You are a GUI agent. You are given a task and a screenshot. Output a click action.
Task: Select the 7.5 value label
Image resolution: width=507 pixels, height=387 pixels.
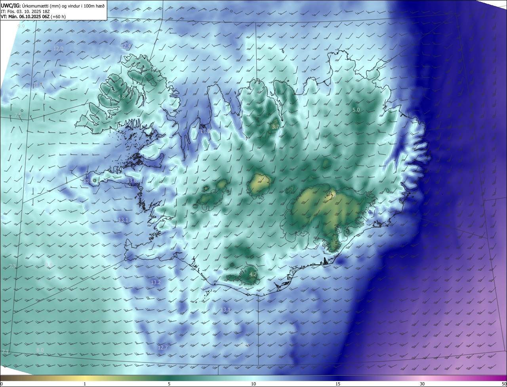click(x=17, y=115)
